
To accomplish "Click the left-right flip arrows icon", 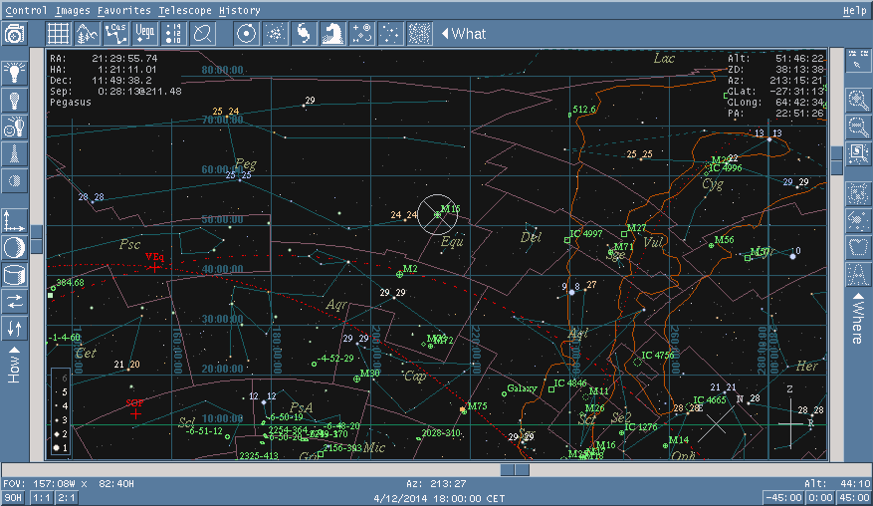I will tap(14, 301).
